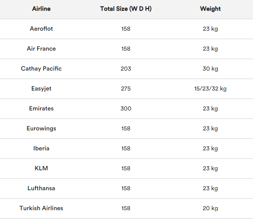Click Turkish Airlines' 20 kg weight
This screenshot has height=219, width=254.
pyautogui.click(x=210, y=209)
